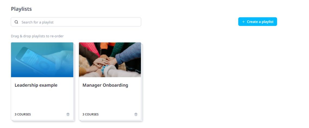Viewport: 309px width, 128px height.
Task: Click stacked card edge behind Leadership example
Action: [x=74, y=83]
